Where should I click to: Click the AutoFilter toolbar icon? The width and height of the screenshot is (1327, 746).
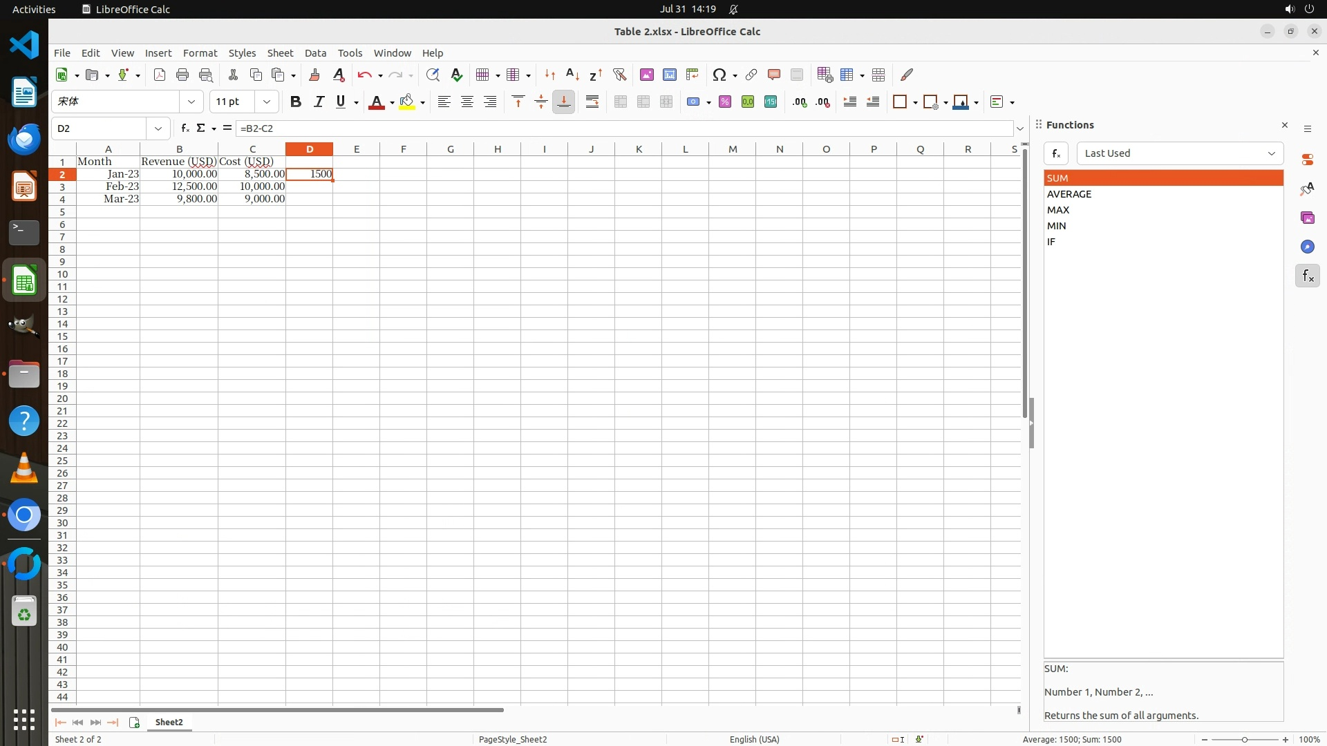[619, 75]
